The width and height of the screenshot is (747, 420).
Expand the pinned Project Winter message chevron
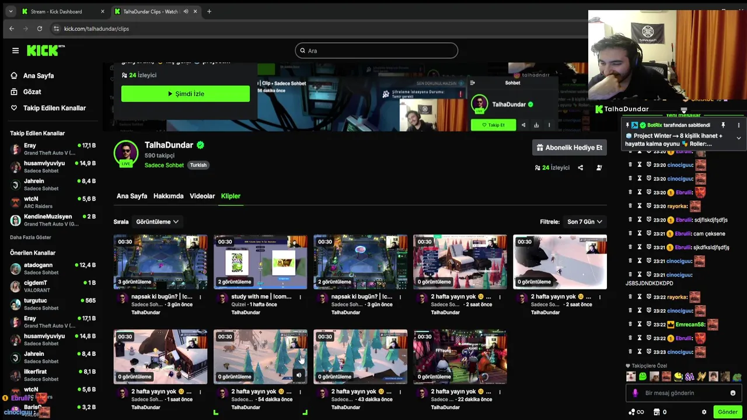click(738, 138)
